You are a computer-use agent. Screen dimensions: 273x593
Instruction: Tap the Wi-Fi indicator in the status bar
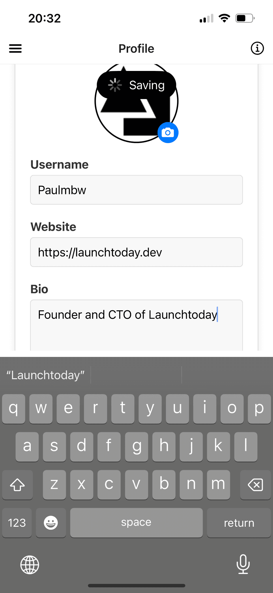coord(225,18)
